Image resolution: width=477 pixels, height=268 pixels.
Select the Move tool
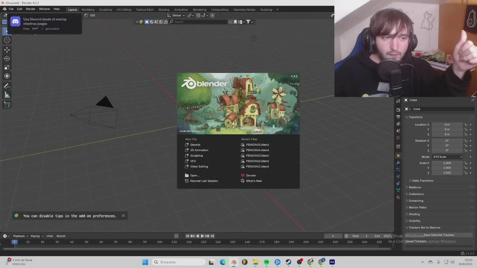(7, 50)
